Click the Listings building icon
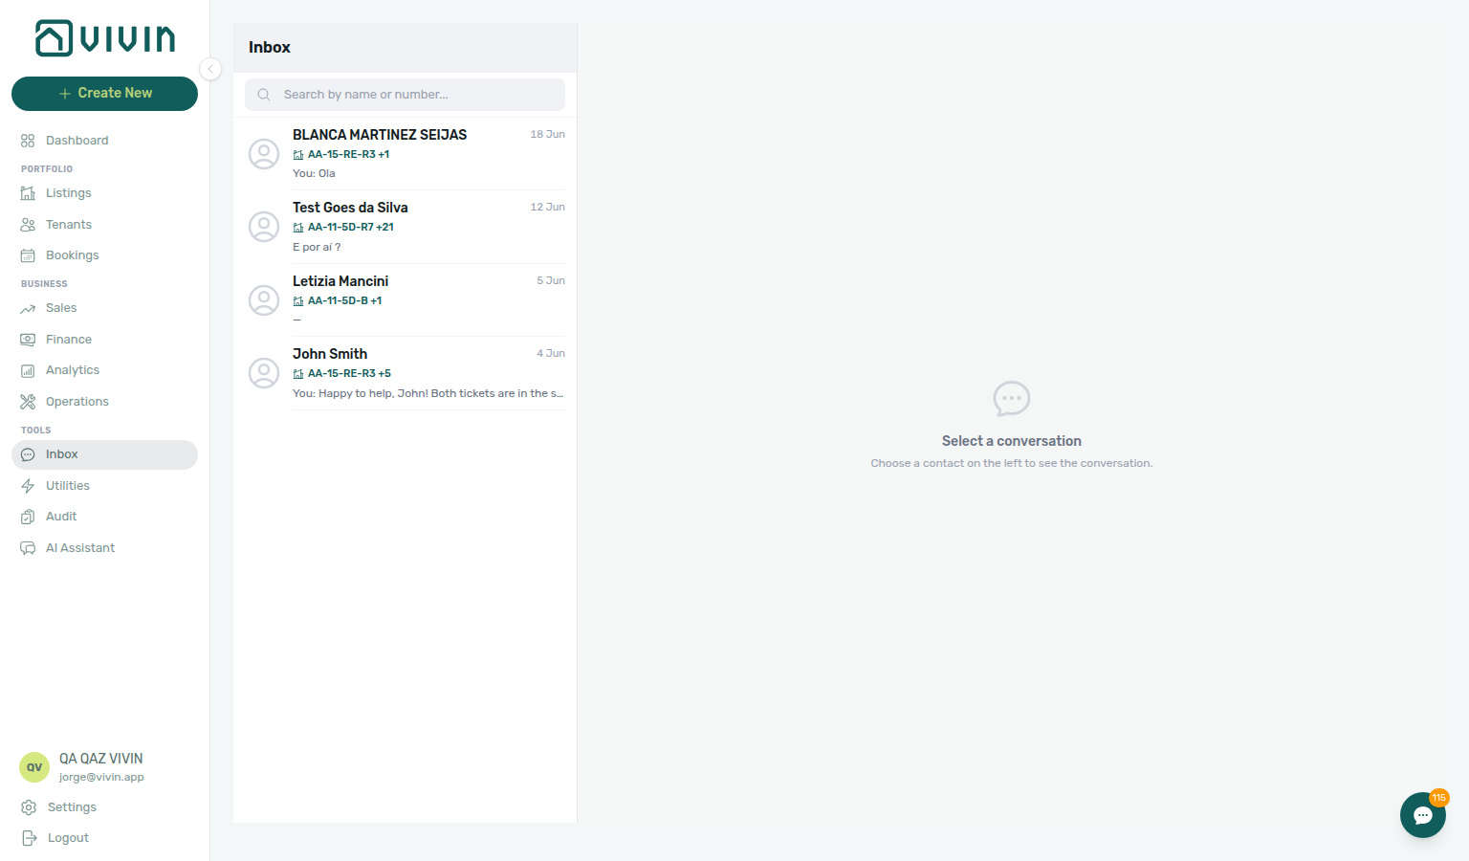Viewport: 1469px width, 861px height. 28,193
